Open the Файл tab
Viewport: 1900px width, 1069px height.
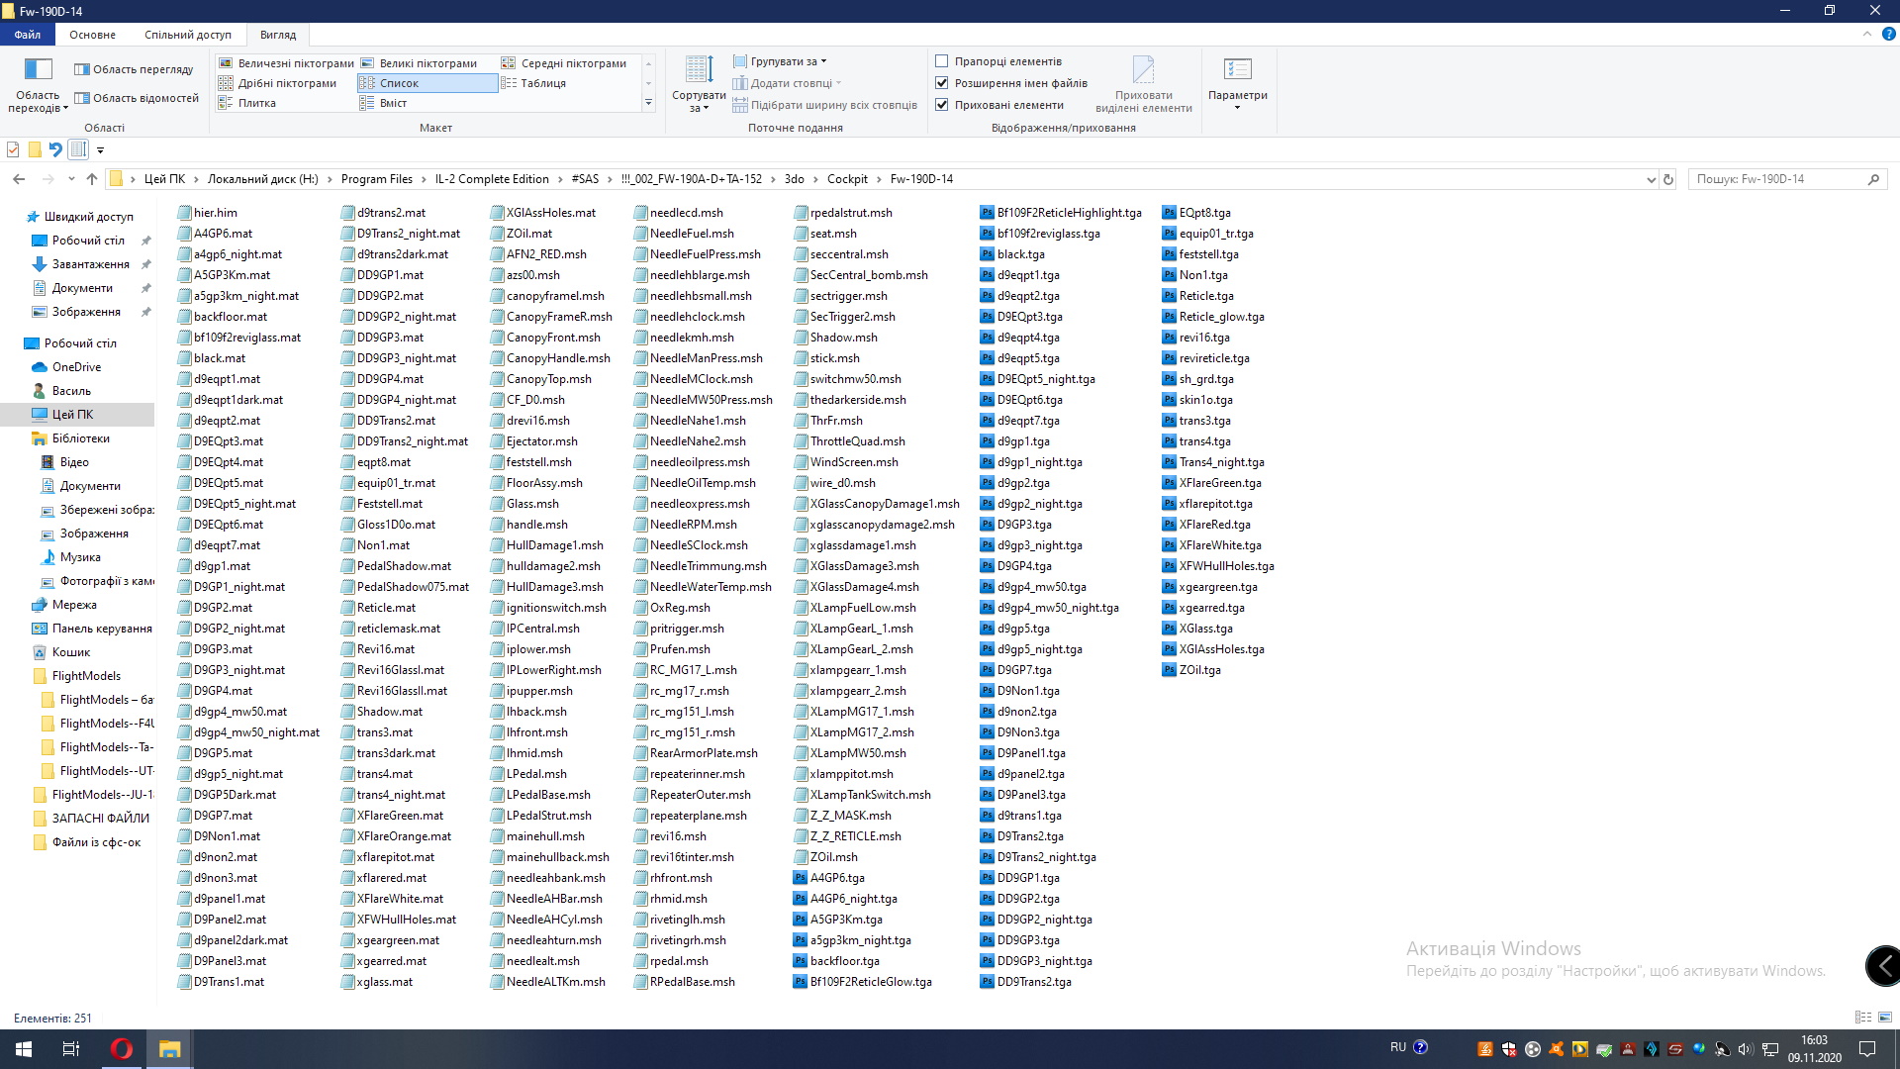(x=28, y=35)
